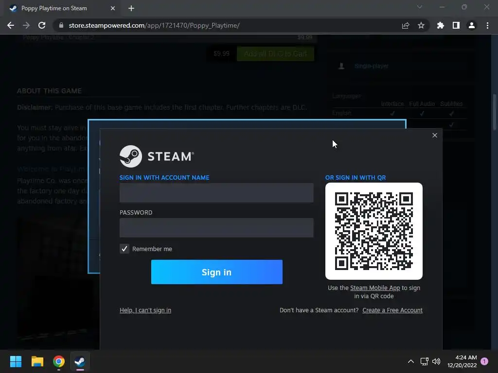Click the page vertical scrollbar
Screen dimensions: 498x373
[x=494, y=112]
